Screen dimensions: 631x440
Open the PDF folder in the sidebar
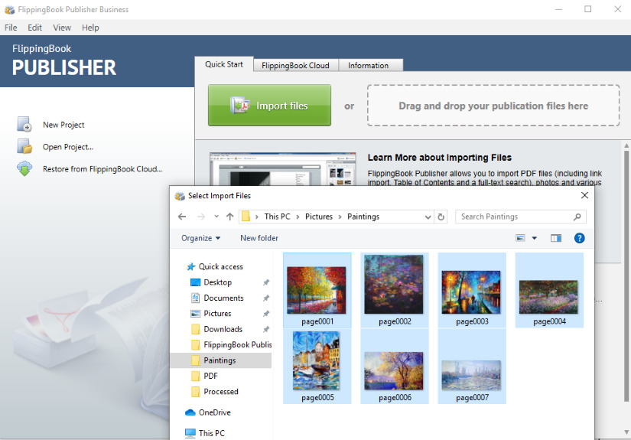210,376
